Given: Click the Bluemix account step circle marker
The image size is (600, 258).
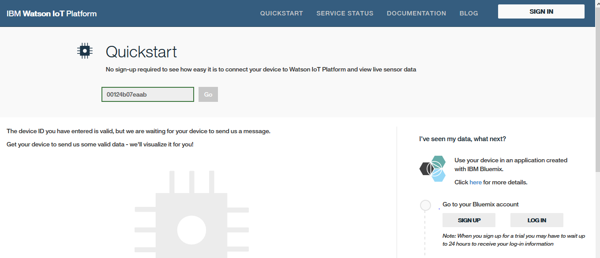Looking at the screenshot, I should pyautogui.click(x=425, y=205).
